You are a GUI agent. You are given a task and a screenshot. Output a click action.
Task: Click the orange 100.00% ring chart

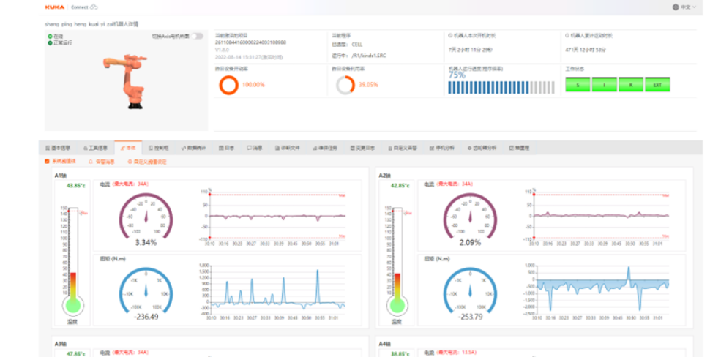(x=228, y=85)
